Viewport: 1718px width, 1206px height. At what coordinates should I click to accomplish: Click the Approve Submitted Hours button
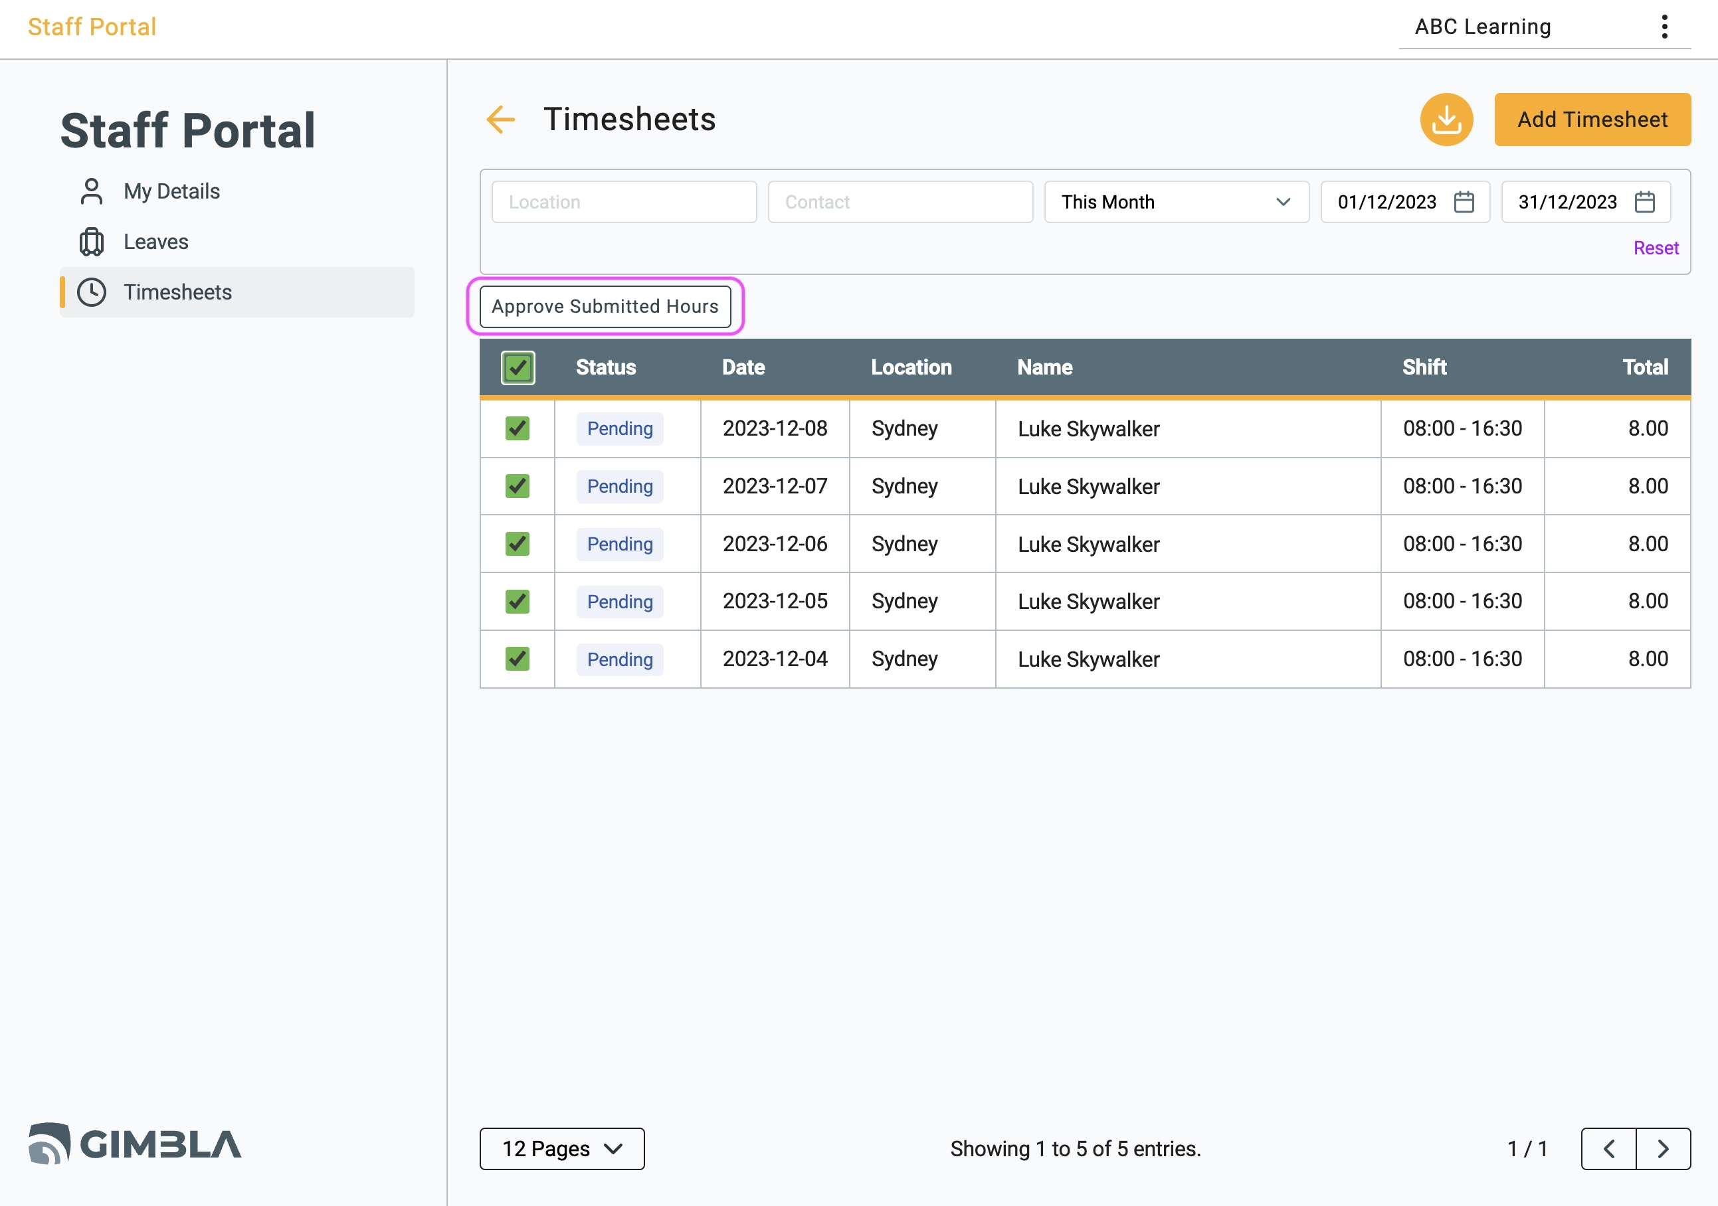click(x=605, y=305)
